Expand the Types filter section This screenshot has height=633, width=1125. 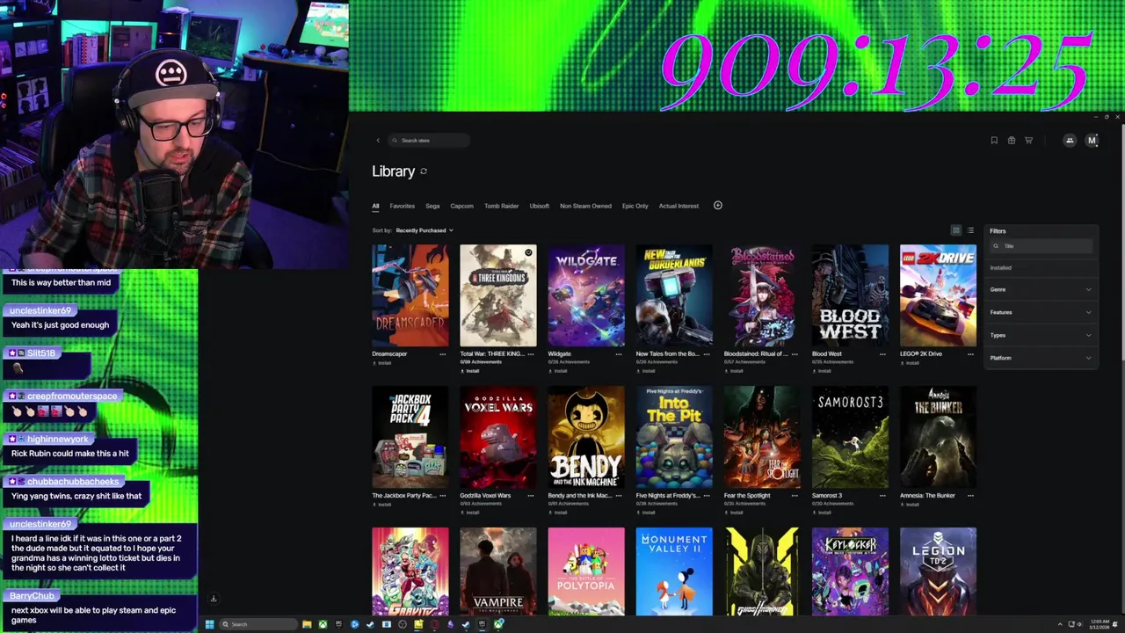pyautogui.click(x=1041, y=335)
